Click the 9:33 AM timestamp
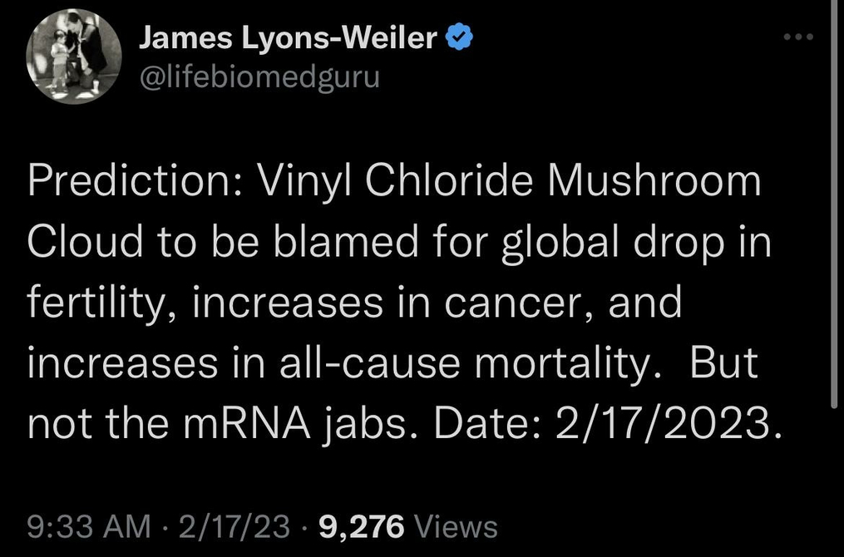844x557 pixels. tap(89, 525)
